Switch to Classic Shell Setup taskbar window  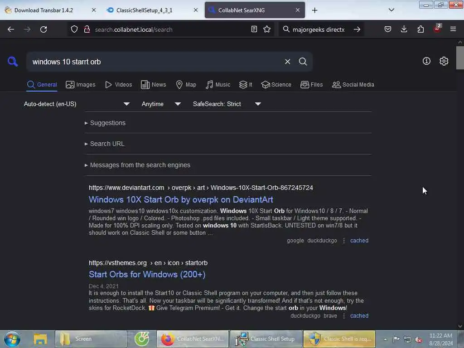pyautogui.click(x=266, y=339)
